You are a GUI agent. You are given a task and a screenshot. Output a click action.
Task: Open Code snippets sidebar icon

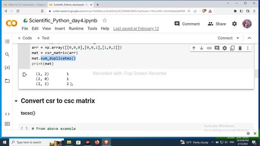pyautogui.click(x=7, y=114)
